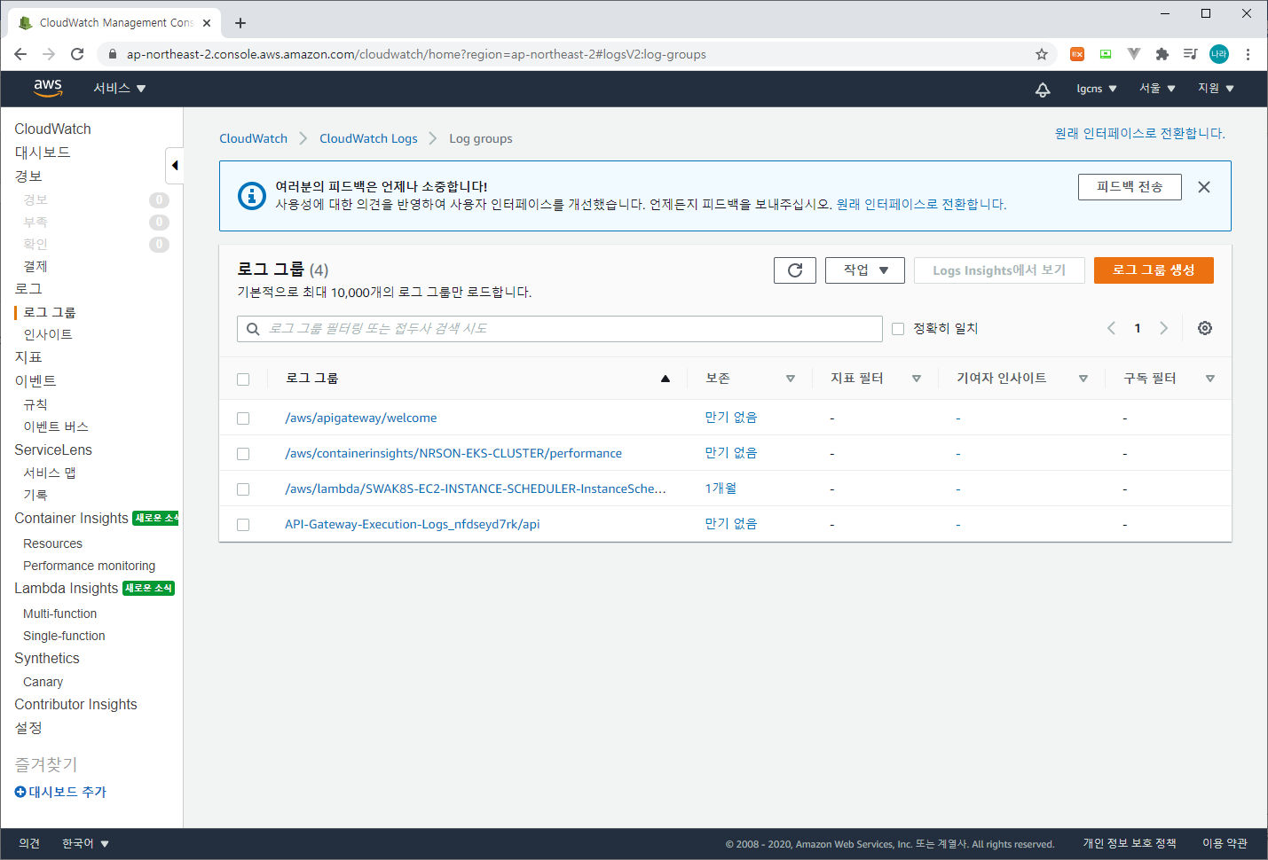Click 대시보드 추가 add dashboard link
Screen dimensions: 1268x860
point(60,792)
